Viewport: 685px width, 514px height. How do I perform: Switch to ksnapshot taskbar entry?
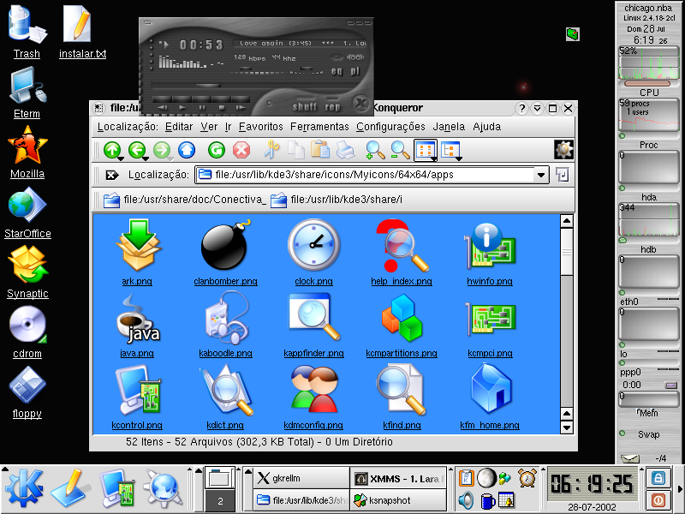(x=397, y=500)
